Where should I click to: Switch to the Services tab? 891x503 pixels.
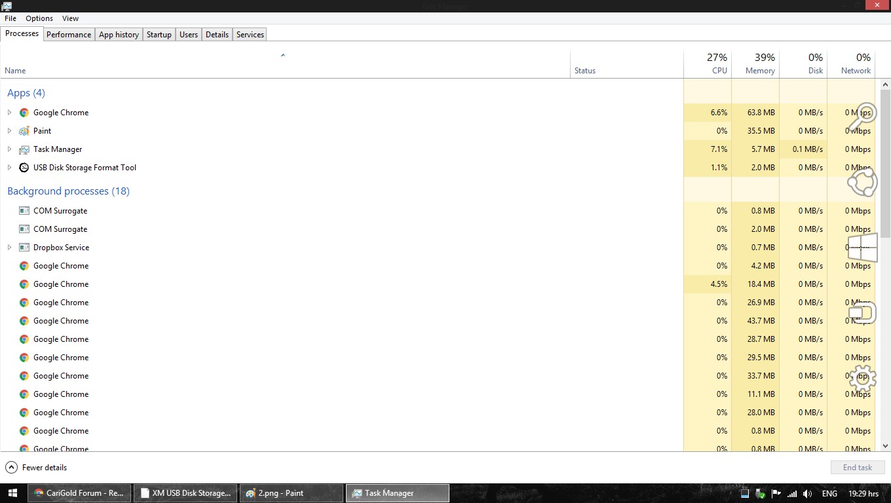click(x=250, y=35)
